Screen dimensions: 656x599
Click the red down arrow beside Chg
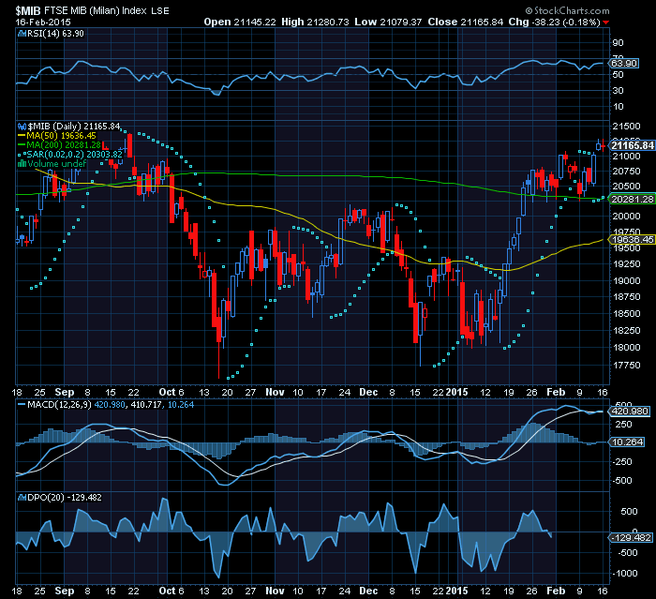click(x=606, y=22)
